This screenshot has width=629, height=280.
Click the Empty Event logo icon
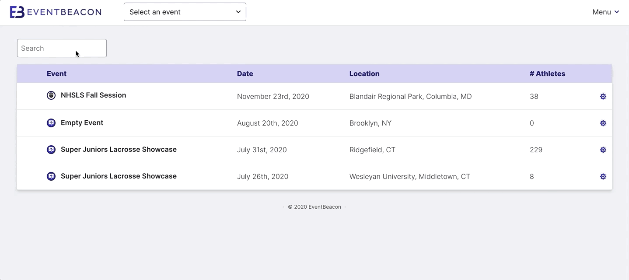51,123
